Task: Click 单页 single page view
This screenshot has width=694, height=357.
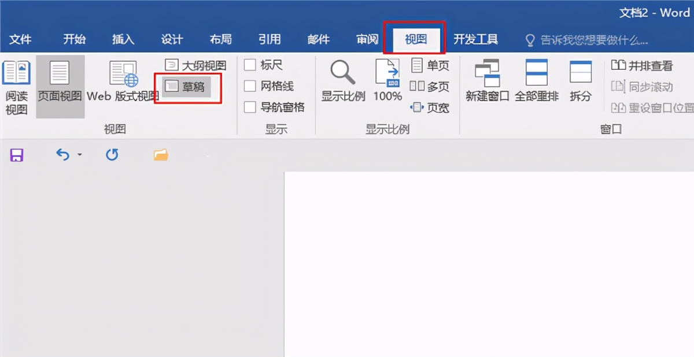Action: click(x=430, y=65)
